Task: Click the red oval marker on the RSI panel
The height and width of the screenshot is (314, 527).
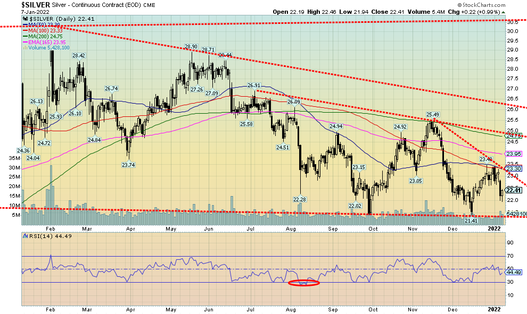Action: click(x=303, y=283)
